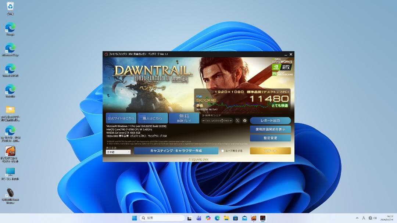This screenshot has height=223, width=397.
Task: Click the Quixel Megascans logo
Action: [x=282, y=73]
